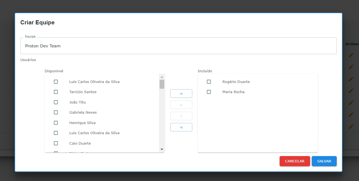Click the name Caio Duarte
The image size is (359, 181).
point(80,143)
